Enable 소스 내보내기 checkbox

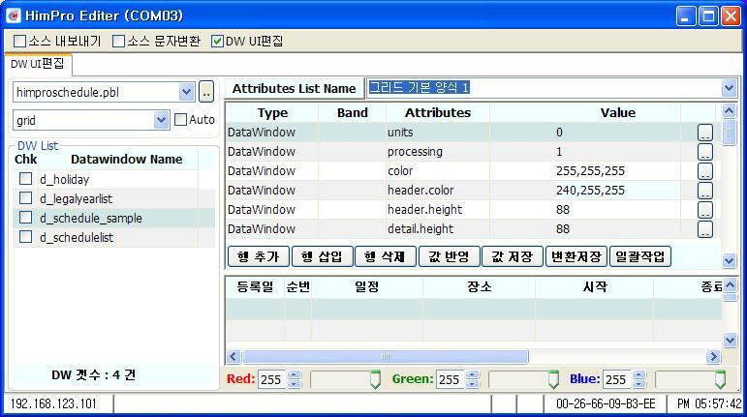click(19, 42)
